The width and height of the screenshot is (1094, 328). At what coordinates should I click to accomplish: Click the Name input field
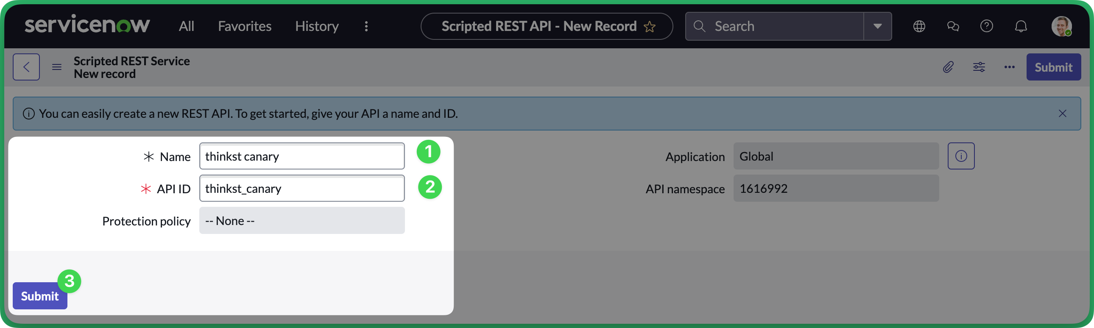[x=302, y=156]
